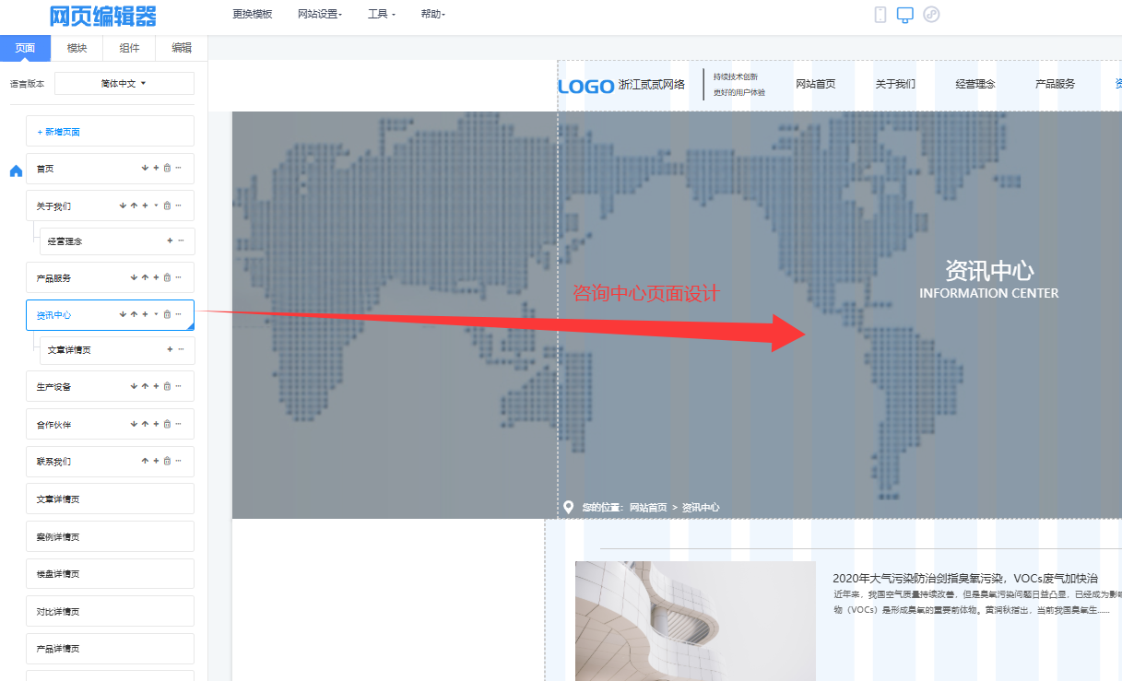1122x681 pixels.
Task: Add a subpage under 经营理念
Action: pyautogui.click(x=170, y=241)
